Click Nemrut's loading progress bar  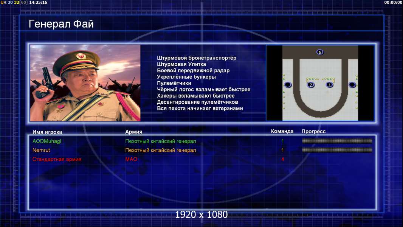pos(337,150)
